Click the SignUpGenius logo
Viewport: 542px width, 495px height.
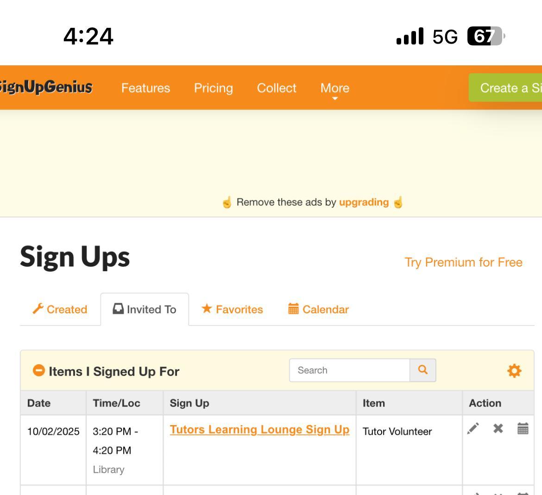coord(45,87)
